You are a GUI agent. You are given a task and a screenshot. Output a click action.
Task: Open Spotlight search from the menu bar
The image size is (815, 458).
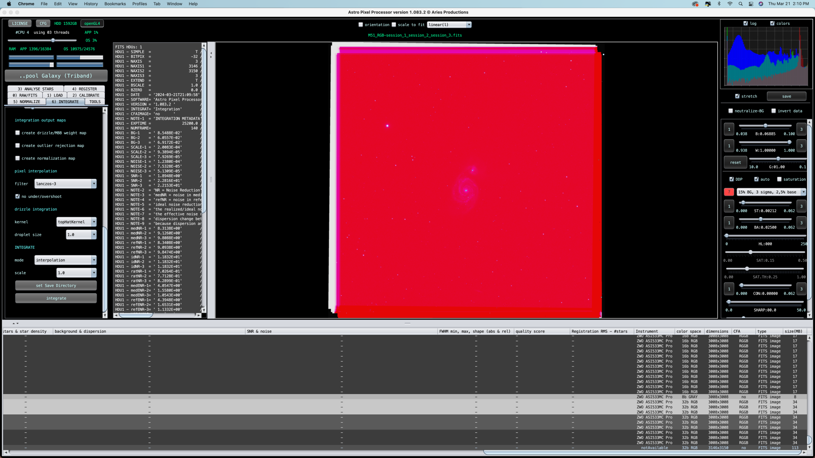[x=740, y=4]
